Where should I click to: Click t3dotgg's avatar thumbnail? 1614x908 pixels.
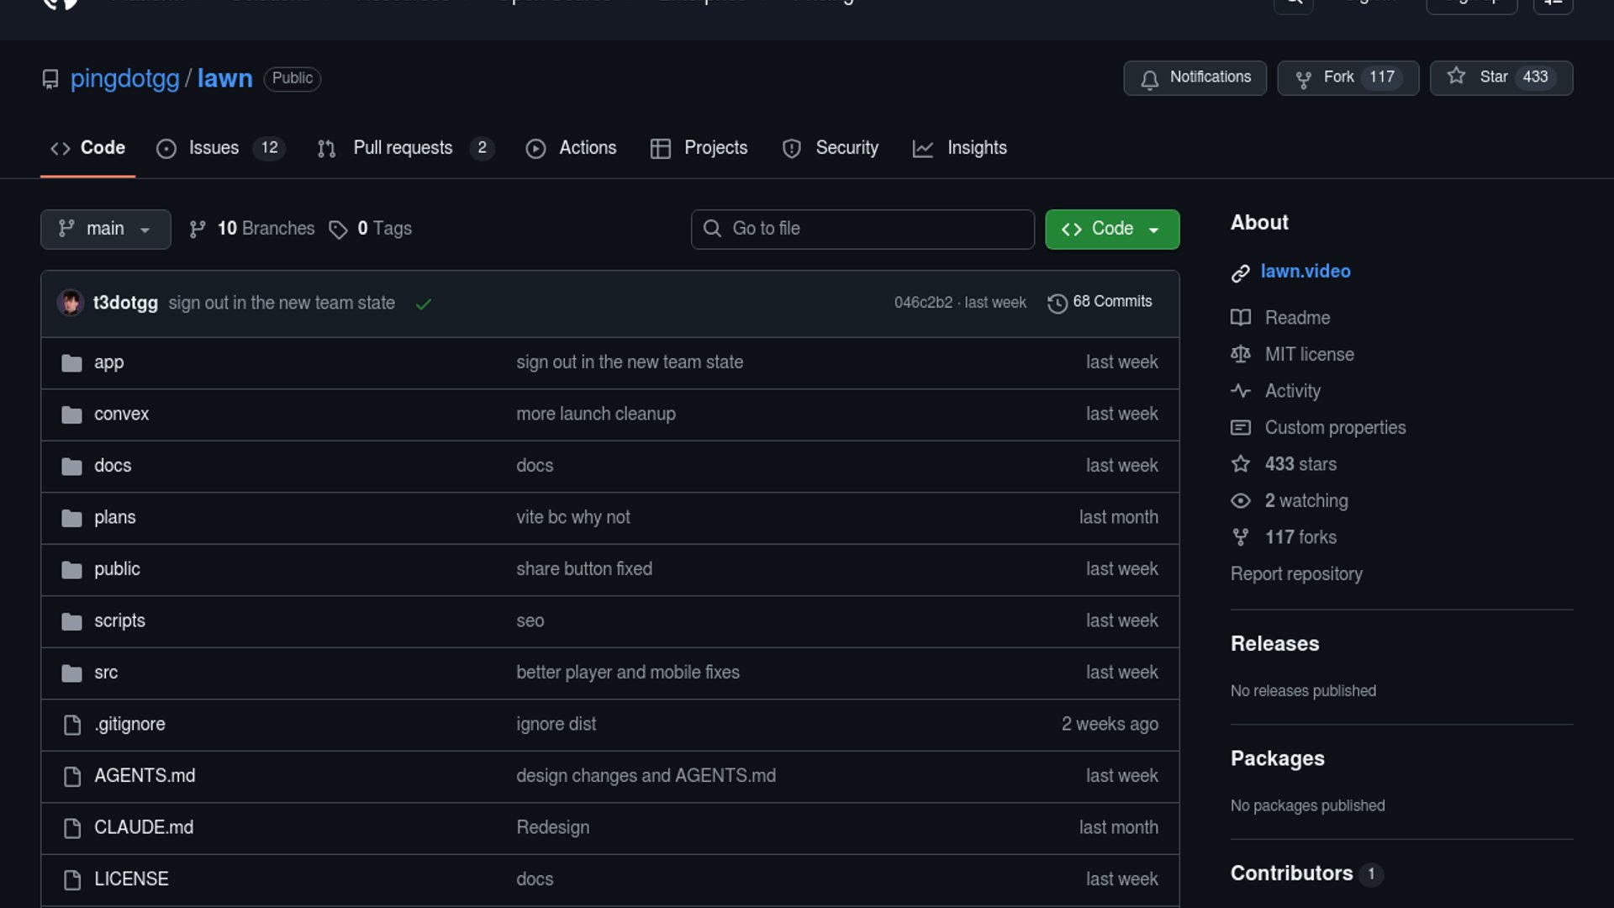71,303
